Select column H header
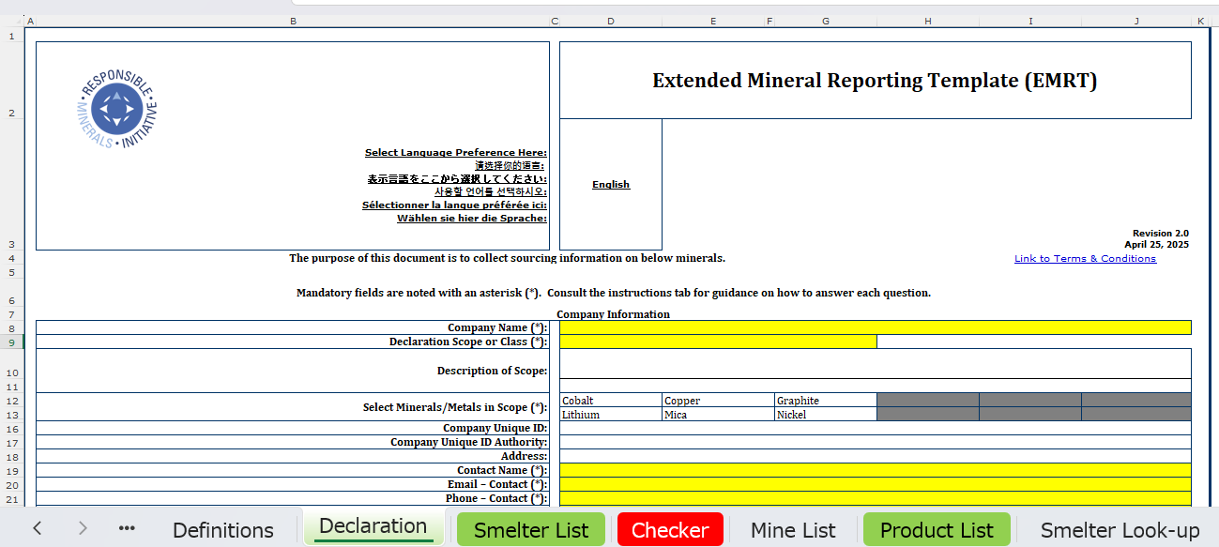 (927, 21)
